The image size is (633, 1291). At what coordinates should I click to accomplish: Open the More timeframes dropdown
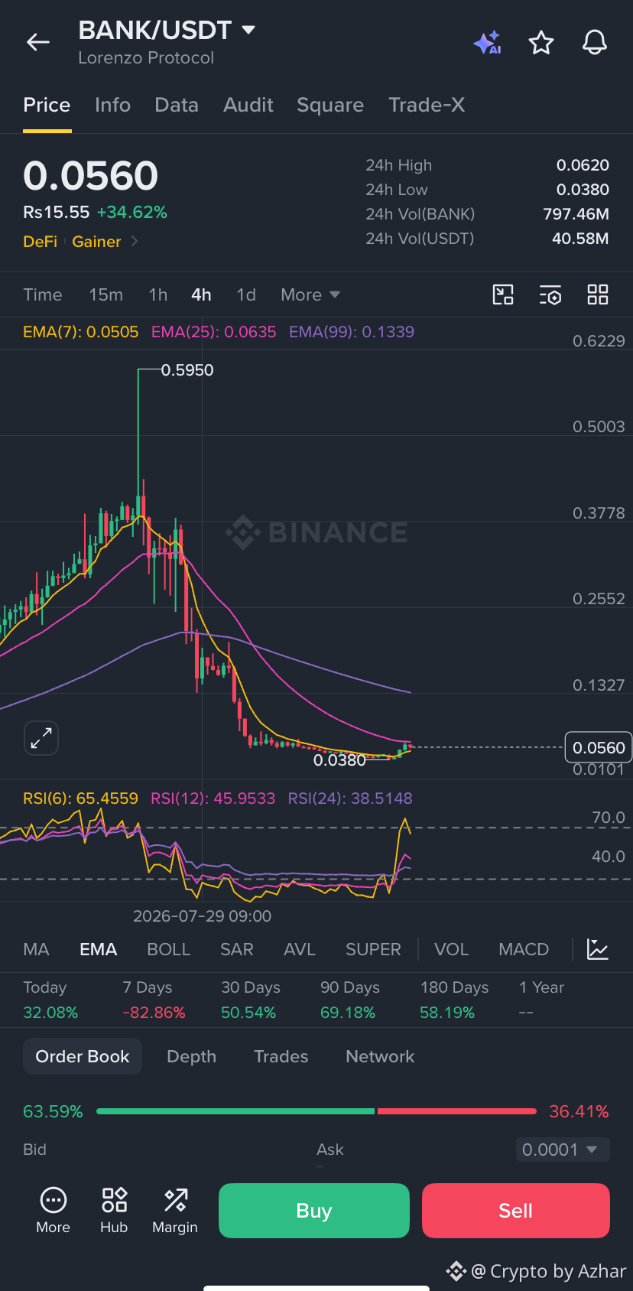[x=310, y=294]
